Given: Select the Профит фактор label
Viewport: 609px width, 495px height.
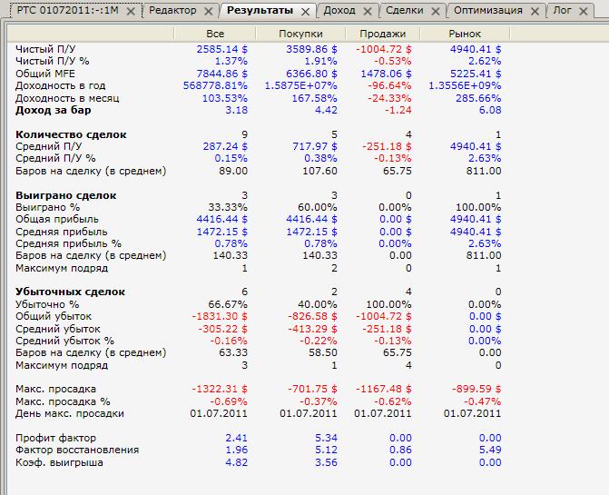Looking at the screenshot, I should (55, 438).
